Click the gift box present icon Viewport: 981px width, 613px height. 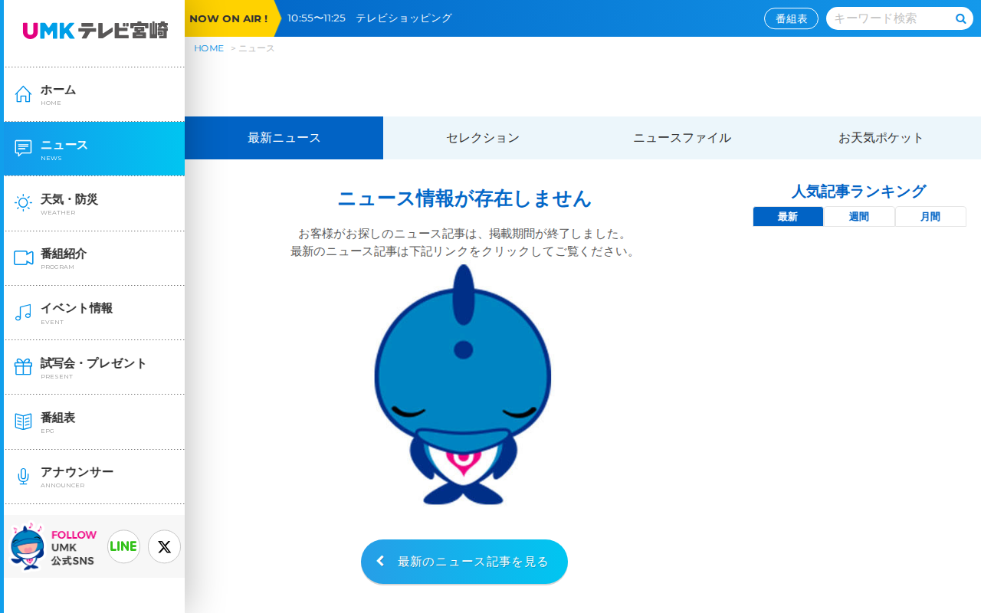(23, 367)
